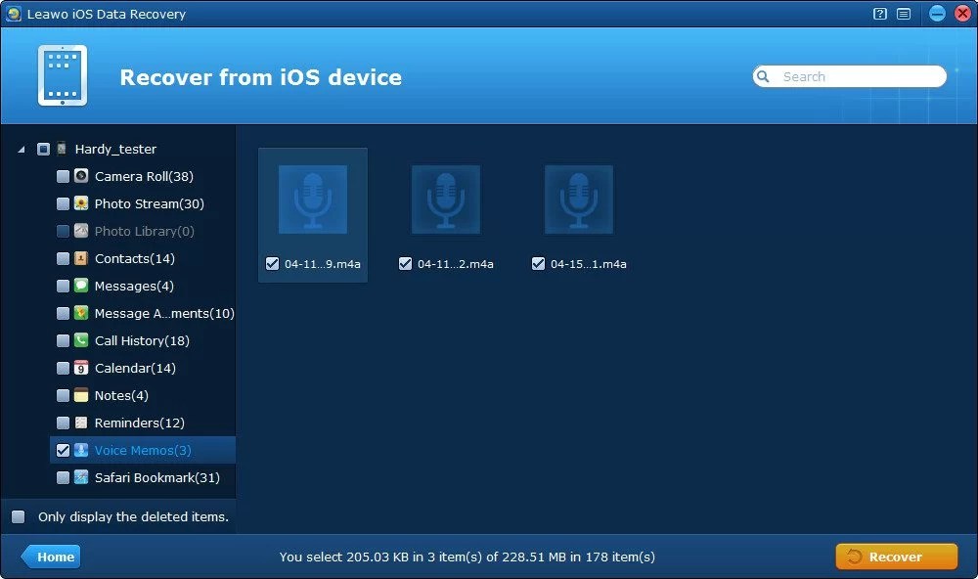Click the Home button
Image resolution: width=978 pixels, height=579 pixels.
click(x=51, y=556)
